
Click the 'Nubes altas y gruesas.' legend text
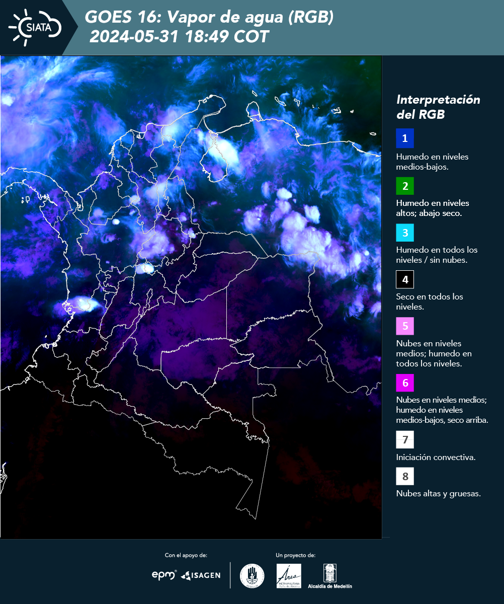tap(438, 494)
